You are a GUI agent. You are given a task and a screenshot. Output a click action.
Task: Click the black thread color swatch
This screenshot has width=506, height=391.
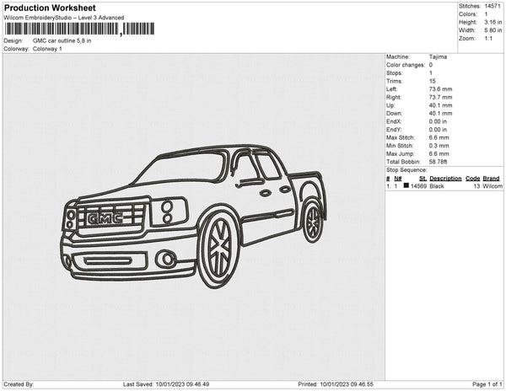tap(406, 186)
